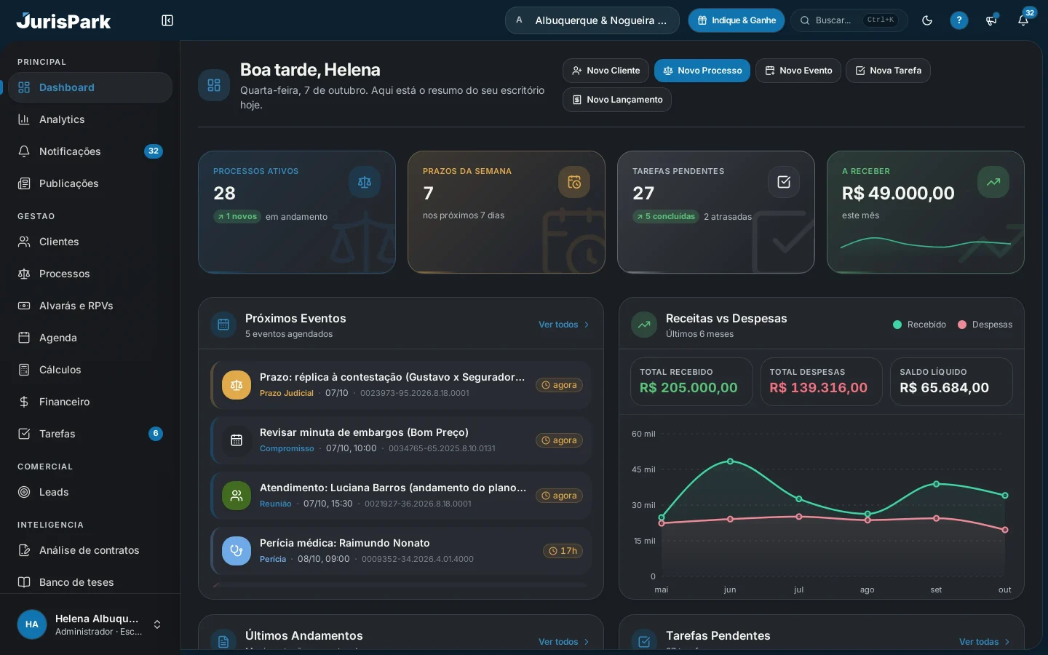
Task: Open Alvarás e RPVs in the sidebar
Action: [x=90, y=306]
